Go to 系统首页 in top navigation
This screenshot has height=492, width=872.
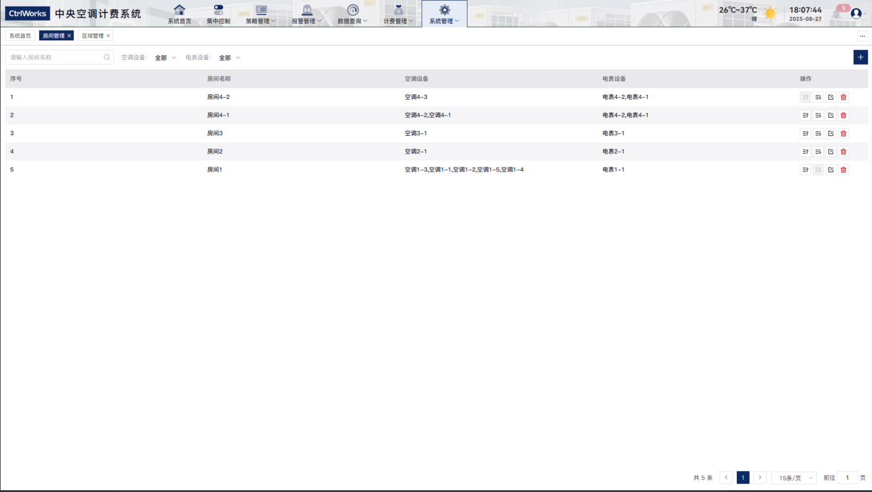(179, 14)
